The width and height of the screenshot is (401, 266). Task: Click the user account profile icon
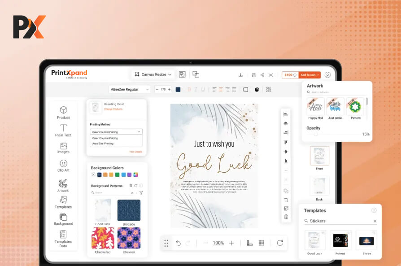click(x=327, y=75)
